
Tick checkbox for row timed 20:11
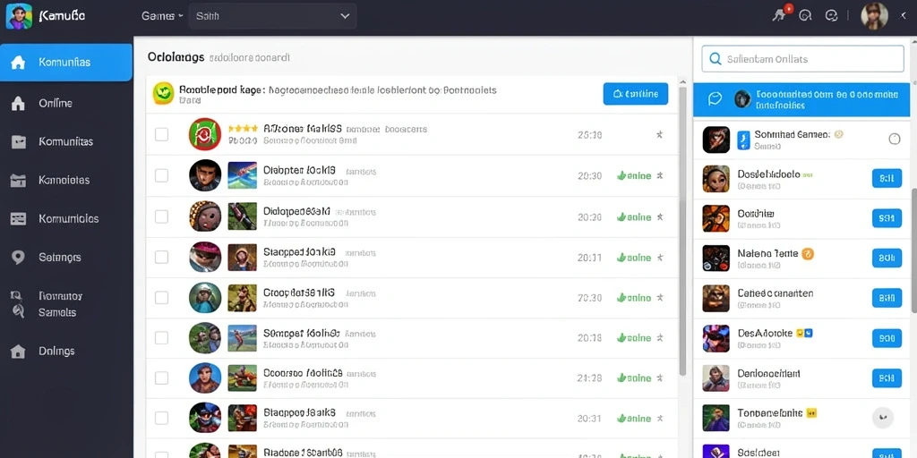coord(161,257)
